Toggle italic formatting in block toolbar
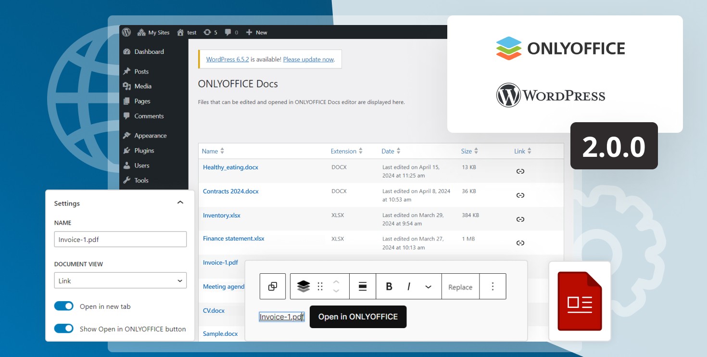The height and width of the screenshot is (357, 707). (408, 287)
